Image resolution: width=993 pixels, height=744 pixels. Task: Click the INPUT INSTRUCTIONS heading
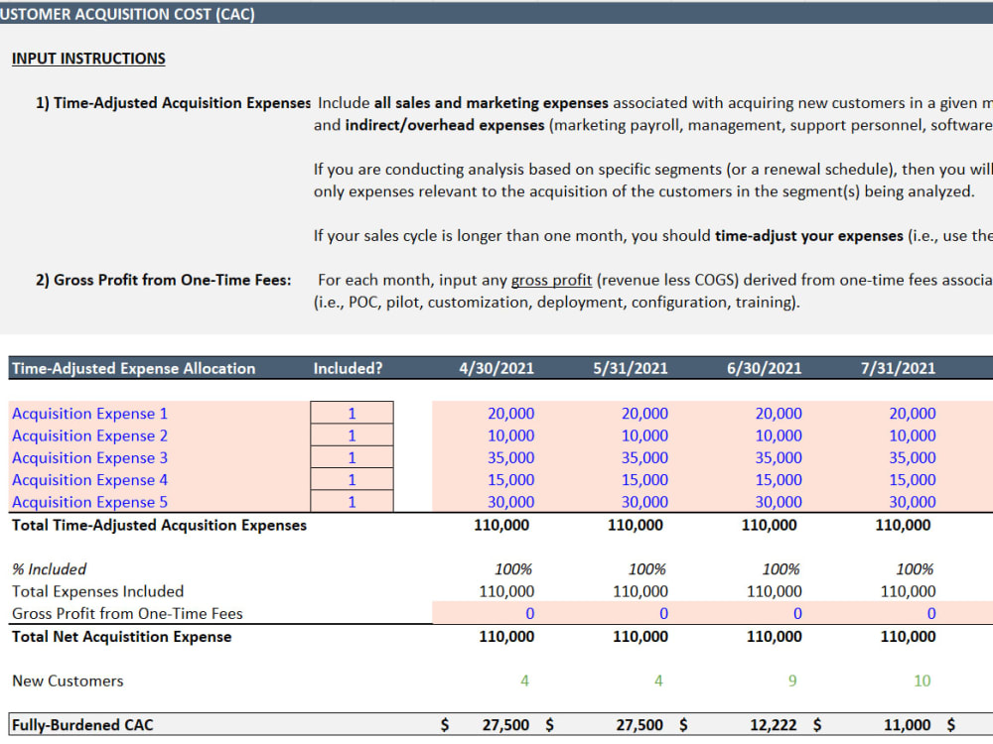(87, 59)
